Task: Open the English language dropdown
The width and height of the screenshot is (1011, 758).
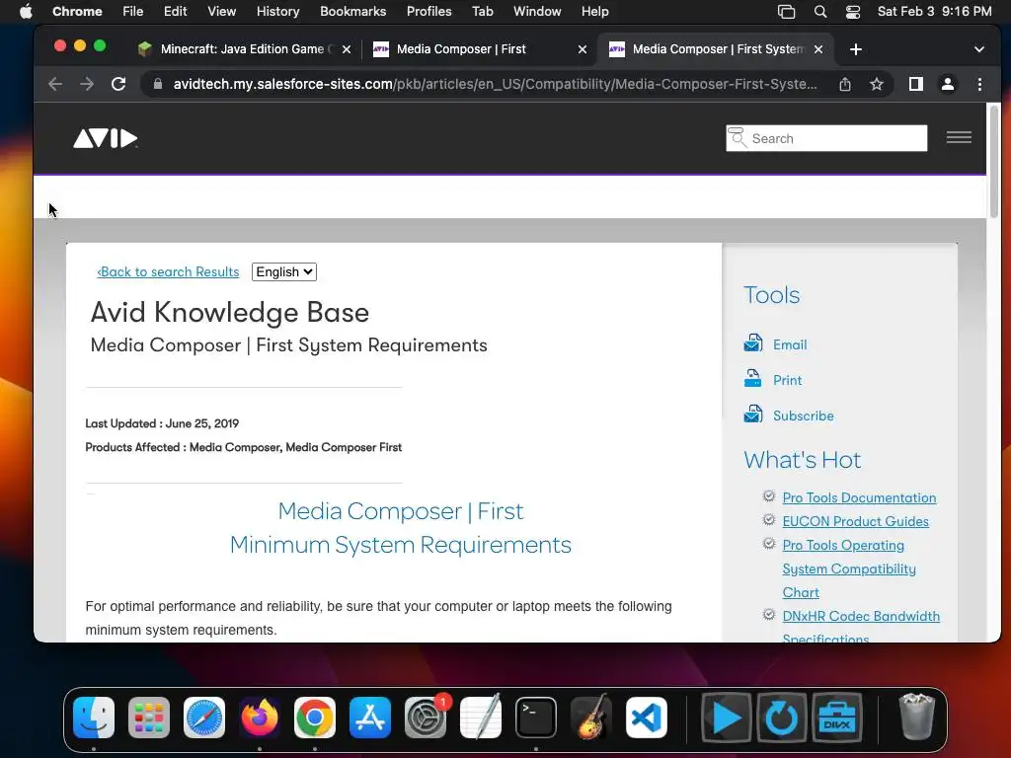Action: click(283, 272)
